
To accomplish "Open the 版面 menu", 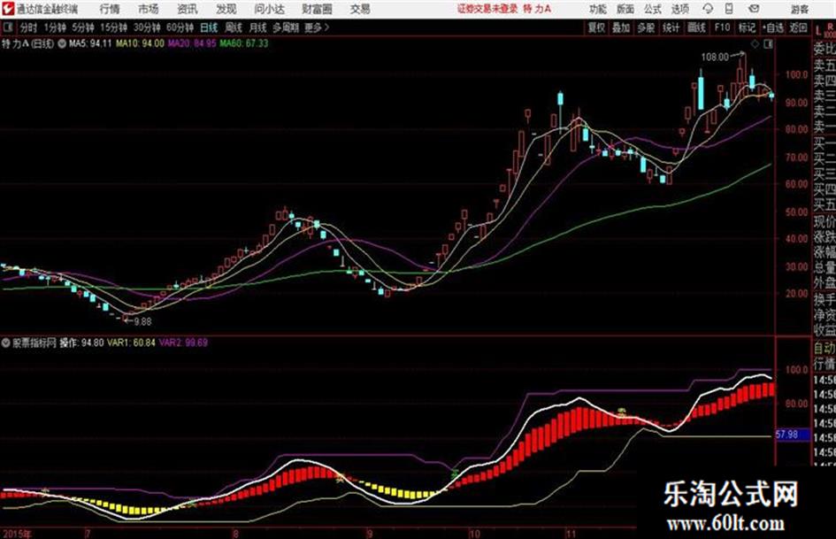I will tap(625, 9).
